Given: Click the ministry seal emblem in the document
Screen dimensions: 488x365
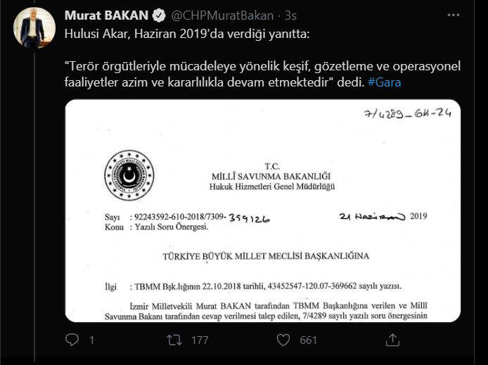Looking at the screenshot, I should (x=129, y=175).
